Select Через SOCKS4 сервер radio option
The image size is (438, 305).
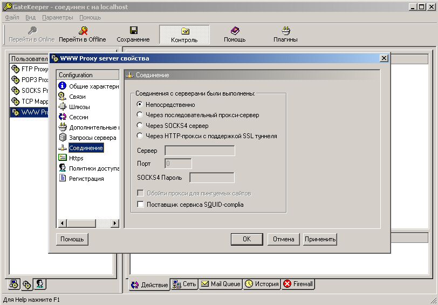140,125
